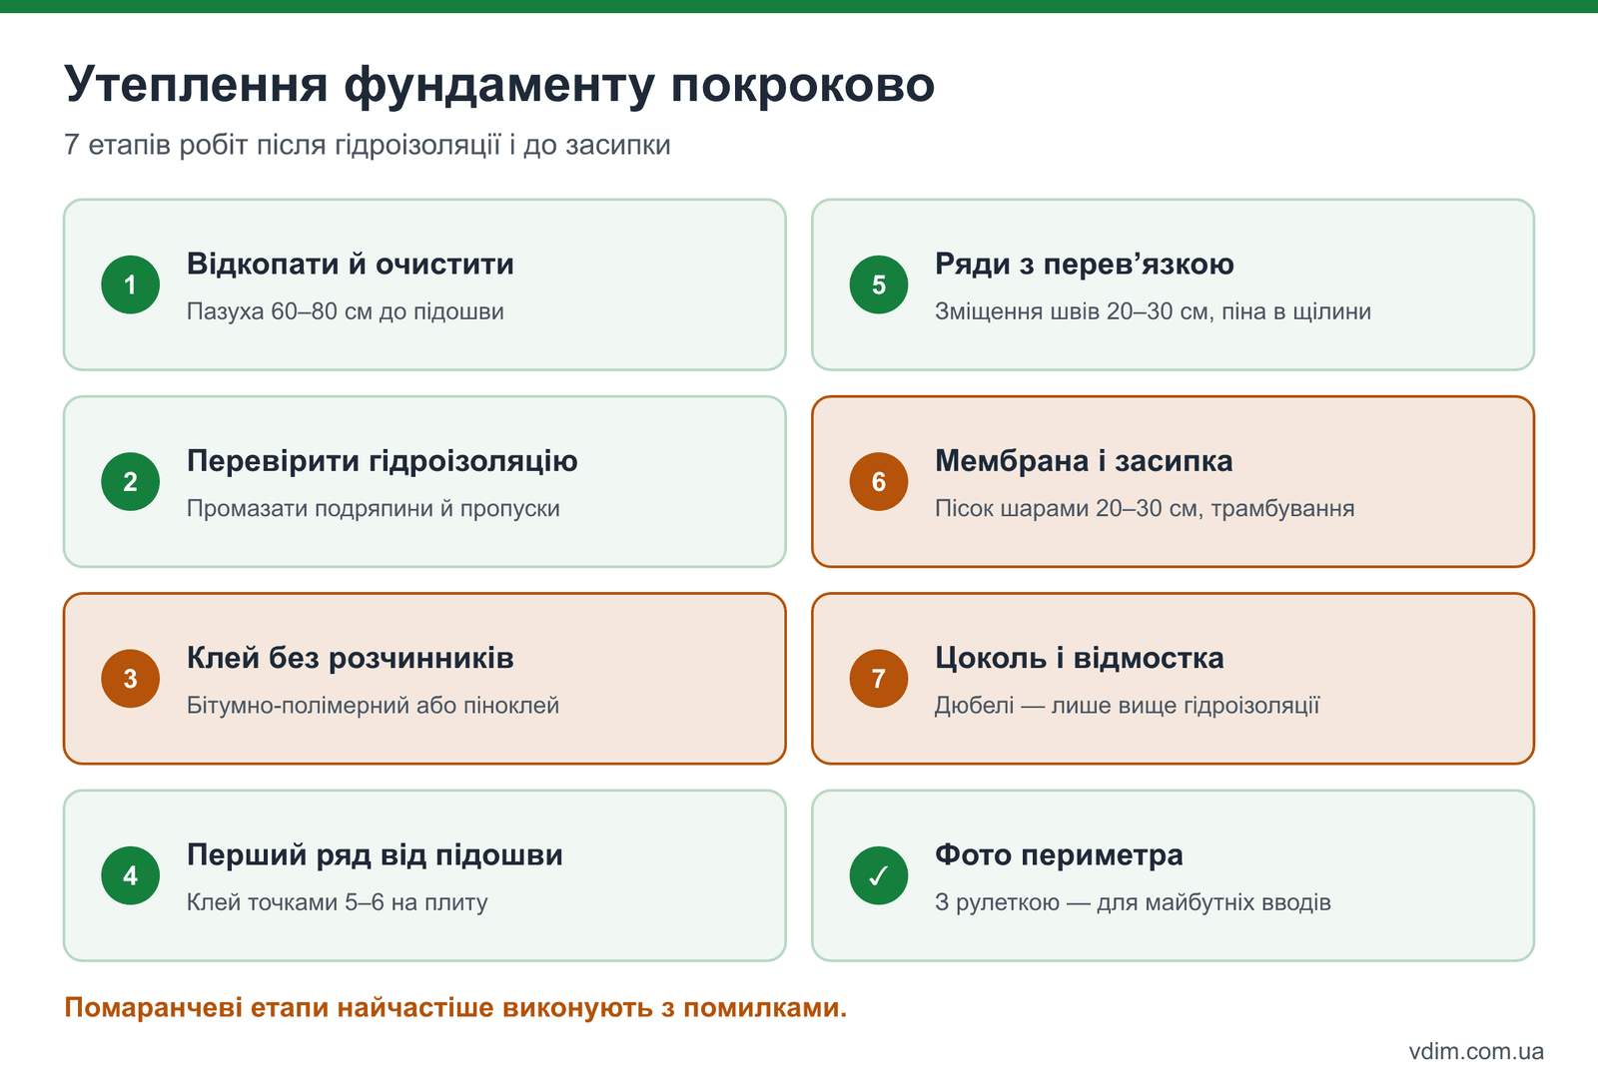Select the heading 'Ряди з перев'язкою'
Image resolution: width=1598 pixels, height=1091 pixels.
coord(1085,265)
